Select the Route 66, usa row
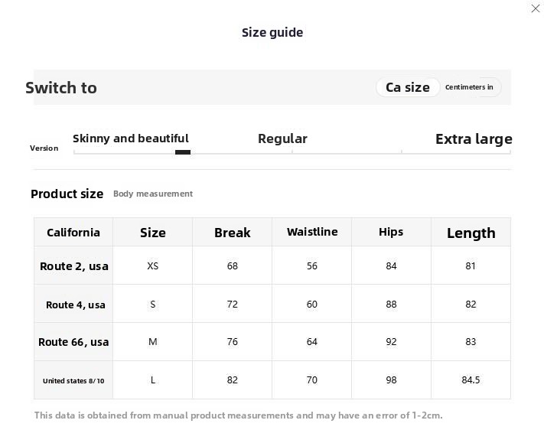Image resolution: width=544 pixels, height=430 pixels. coord(272,342)
